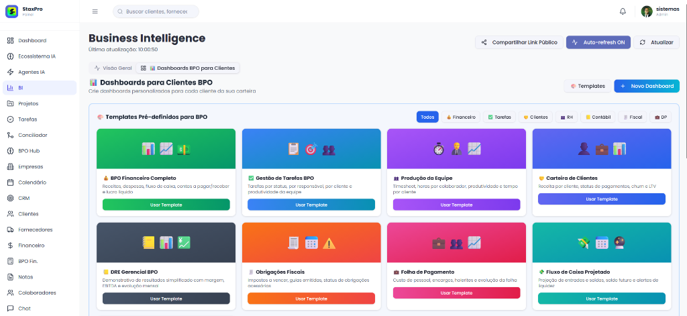
Task: Go to Agentes IA in sidebar
Action: tap(40, 72)
